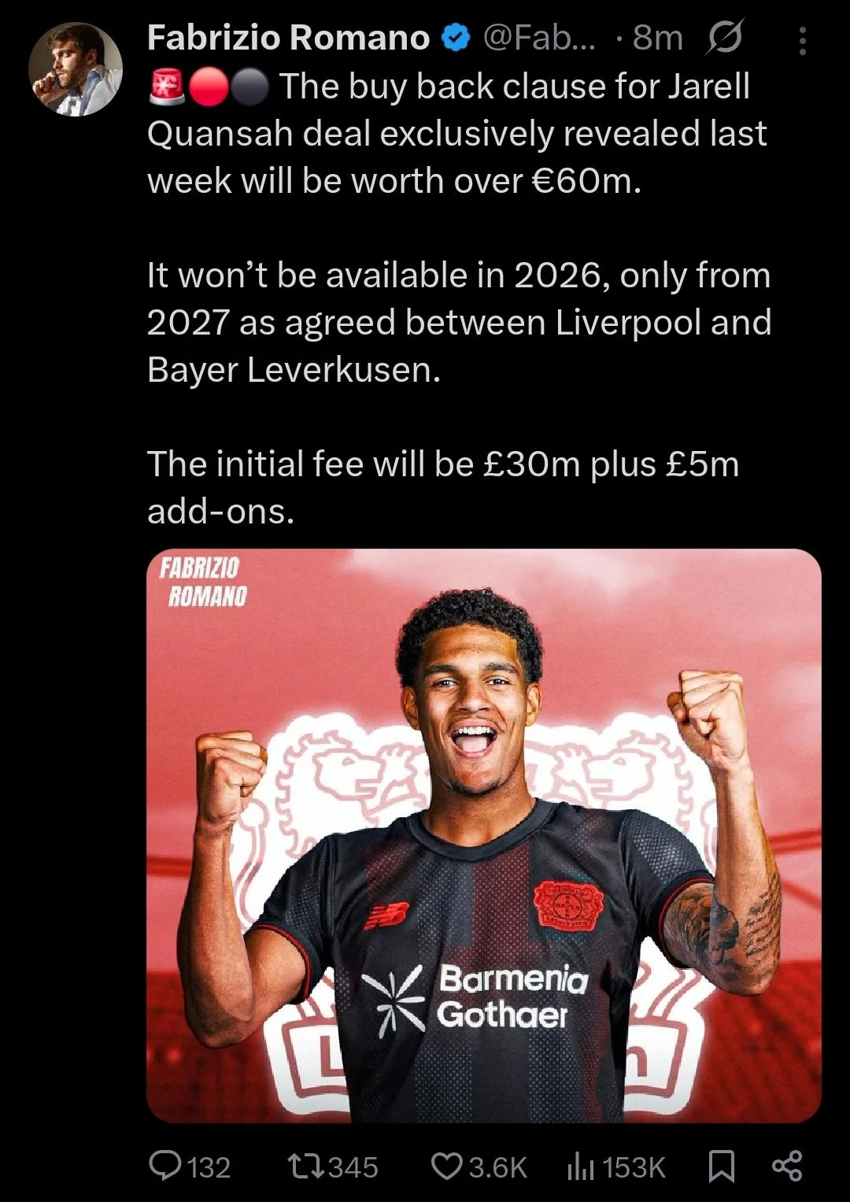This screenshot has height=1202, width=850.
Task: Click the 3.6K likes count
Action: click(498, 1167)
